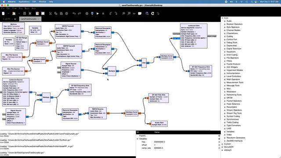Image resolution: width=281 pixels, height=158 pixels.
Task: Click the Resamplers category label
Action: (x=231, y=107)
